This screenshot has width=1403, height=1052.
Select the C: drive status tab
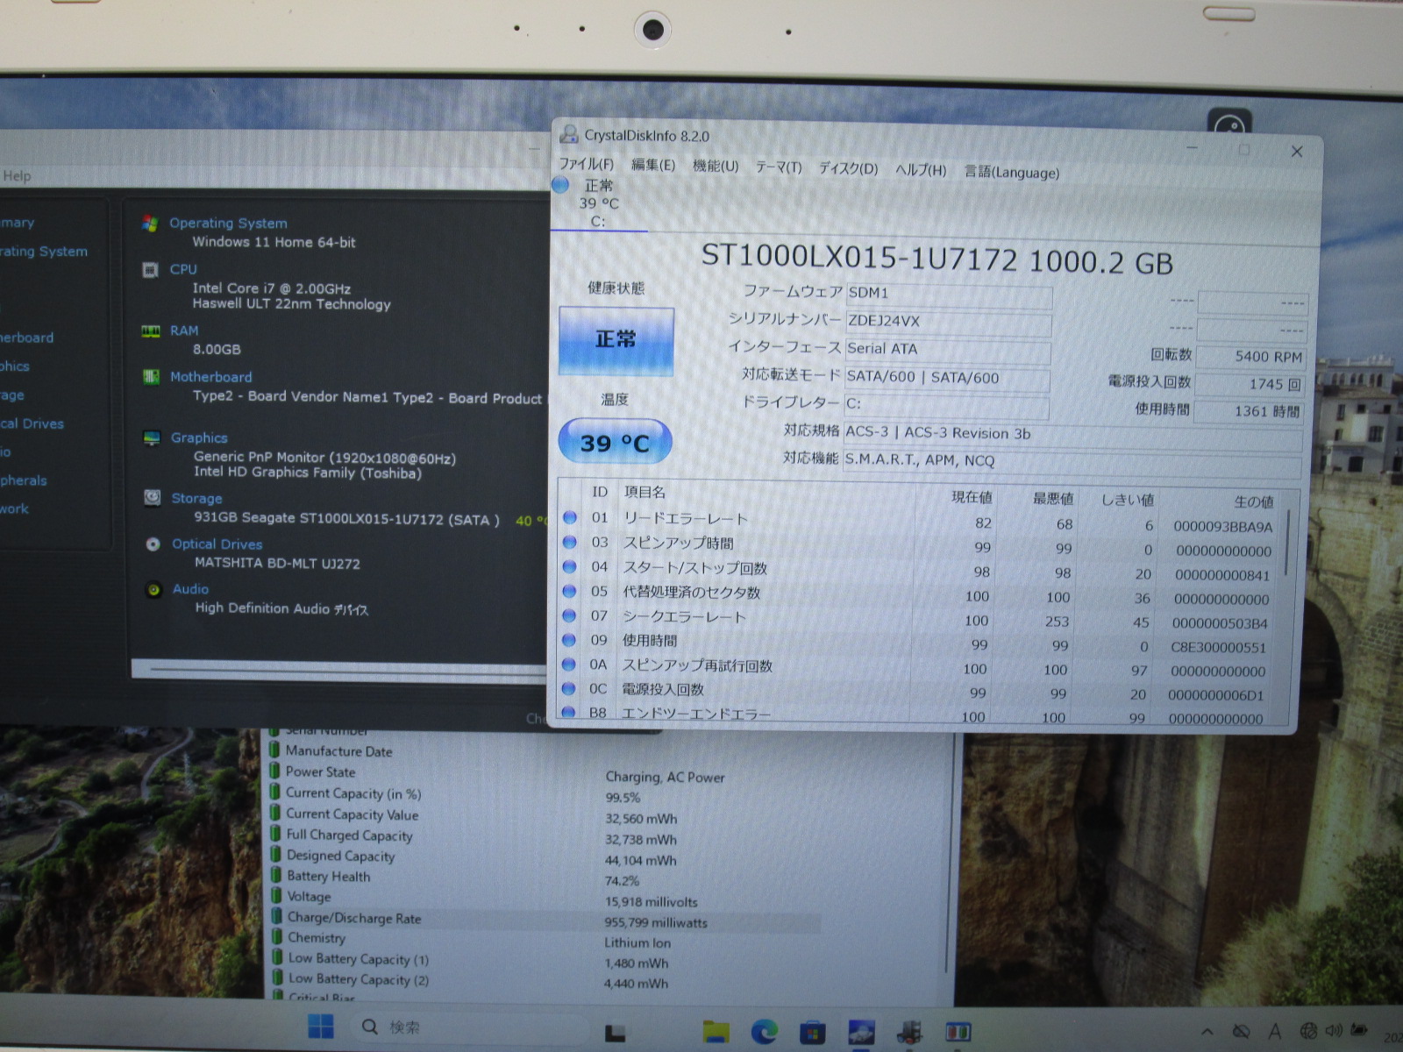tap(598, 204)
